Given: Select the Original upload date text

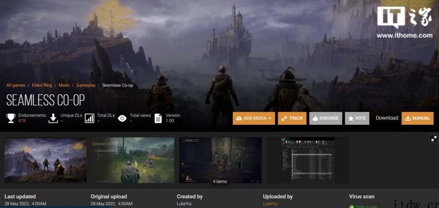Looking at the screenshot, I should 112,204.
